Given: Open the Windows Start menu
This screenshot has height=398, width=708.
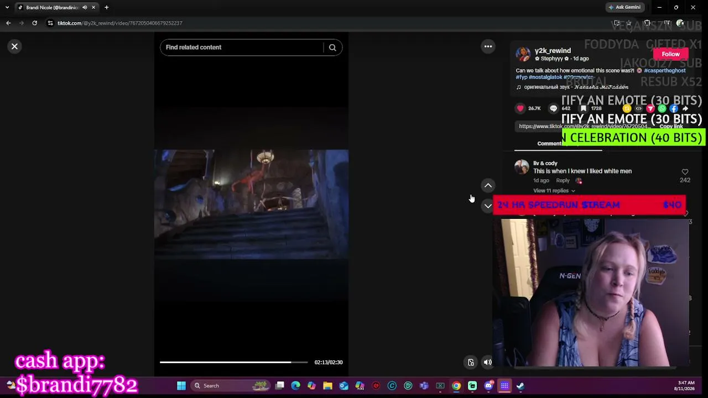Looking at the screenshot, I should tap(181, 386).
